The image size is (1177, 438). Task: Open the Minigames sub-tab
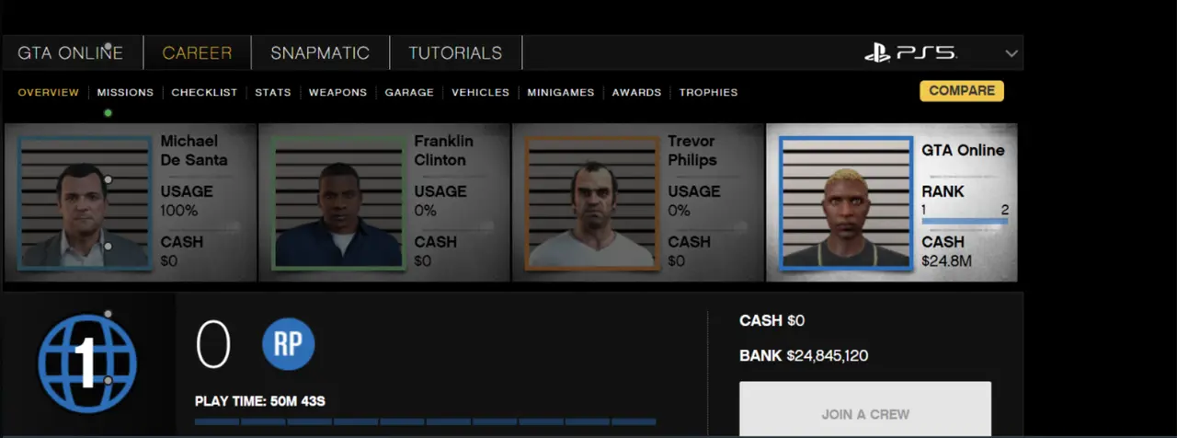click(561, 92)
